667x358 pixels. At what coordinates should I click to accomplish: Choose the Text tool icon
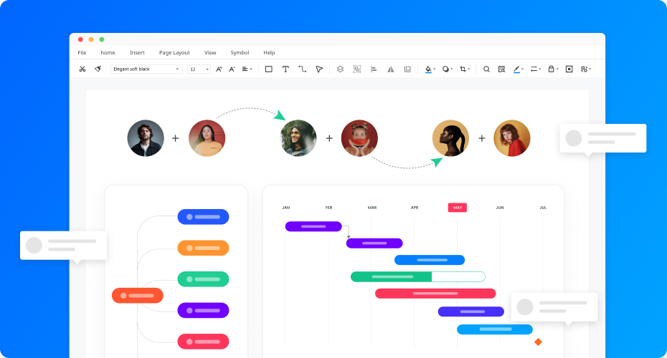(x=285, y=69)
